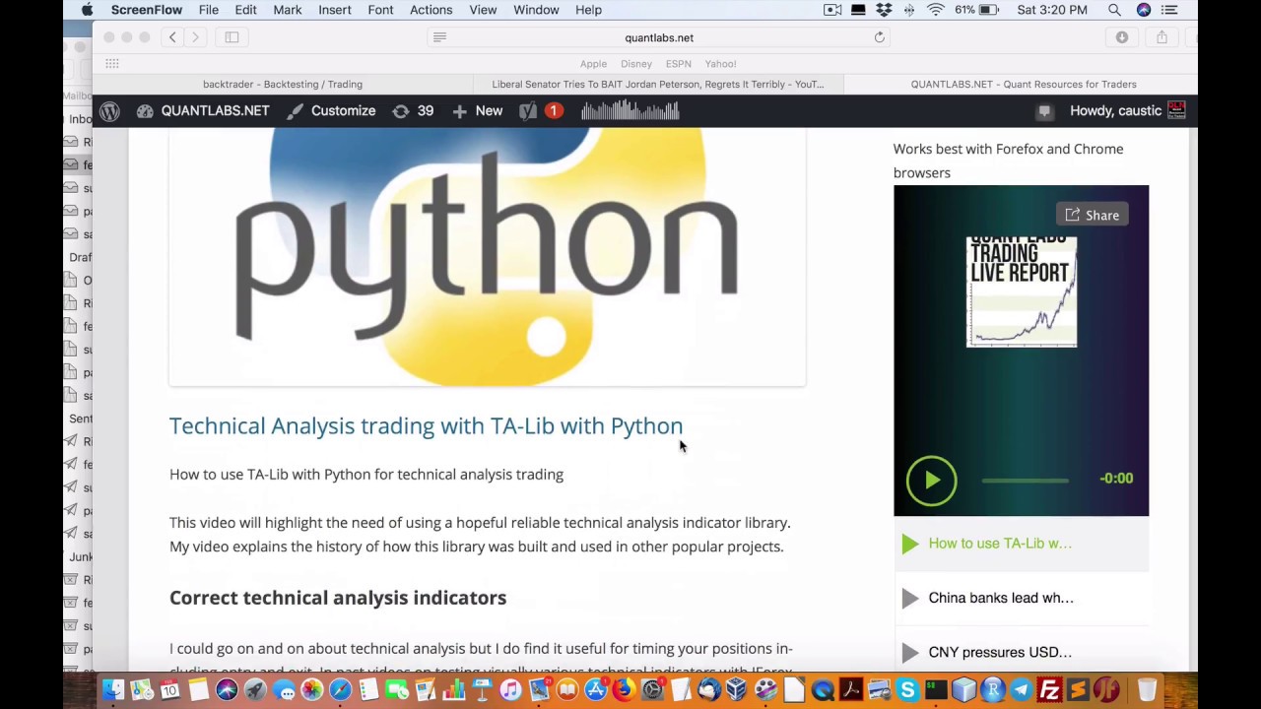Open the Mark menu

click(x=288, y=10)
